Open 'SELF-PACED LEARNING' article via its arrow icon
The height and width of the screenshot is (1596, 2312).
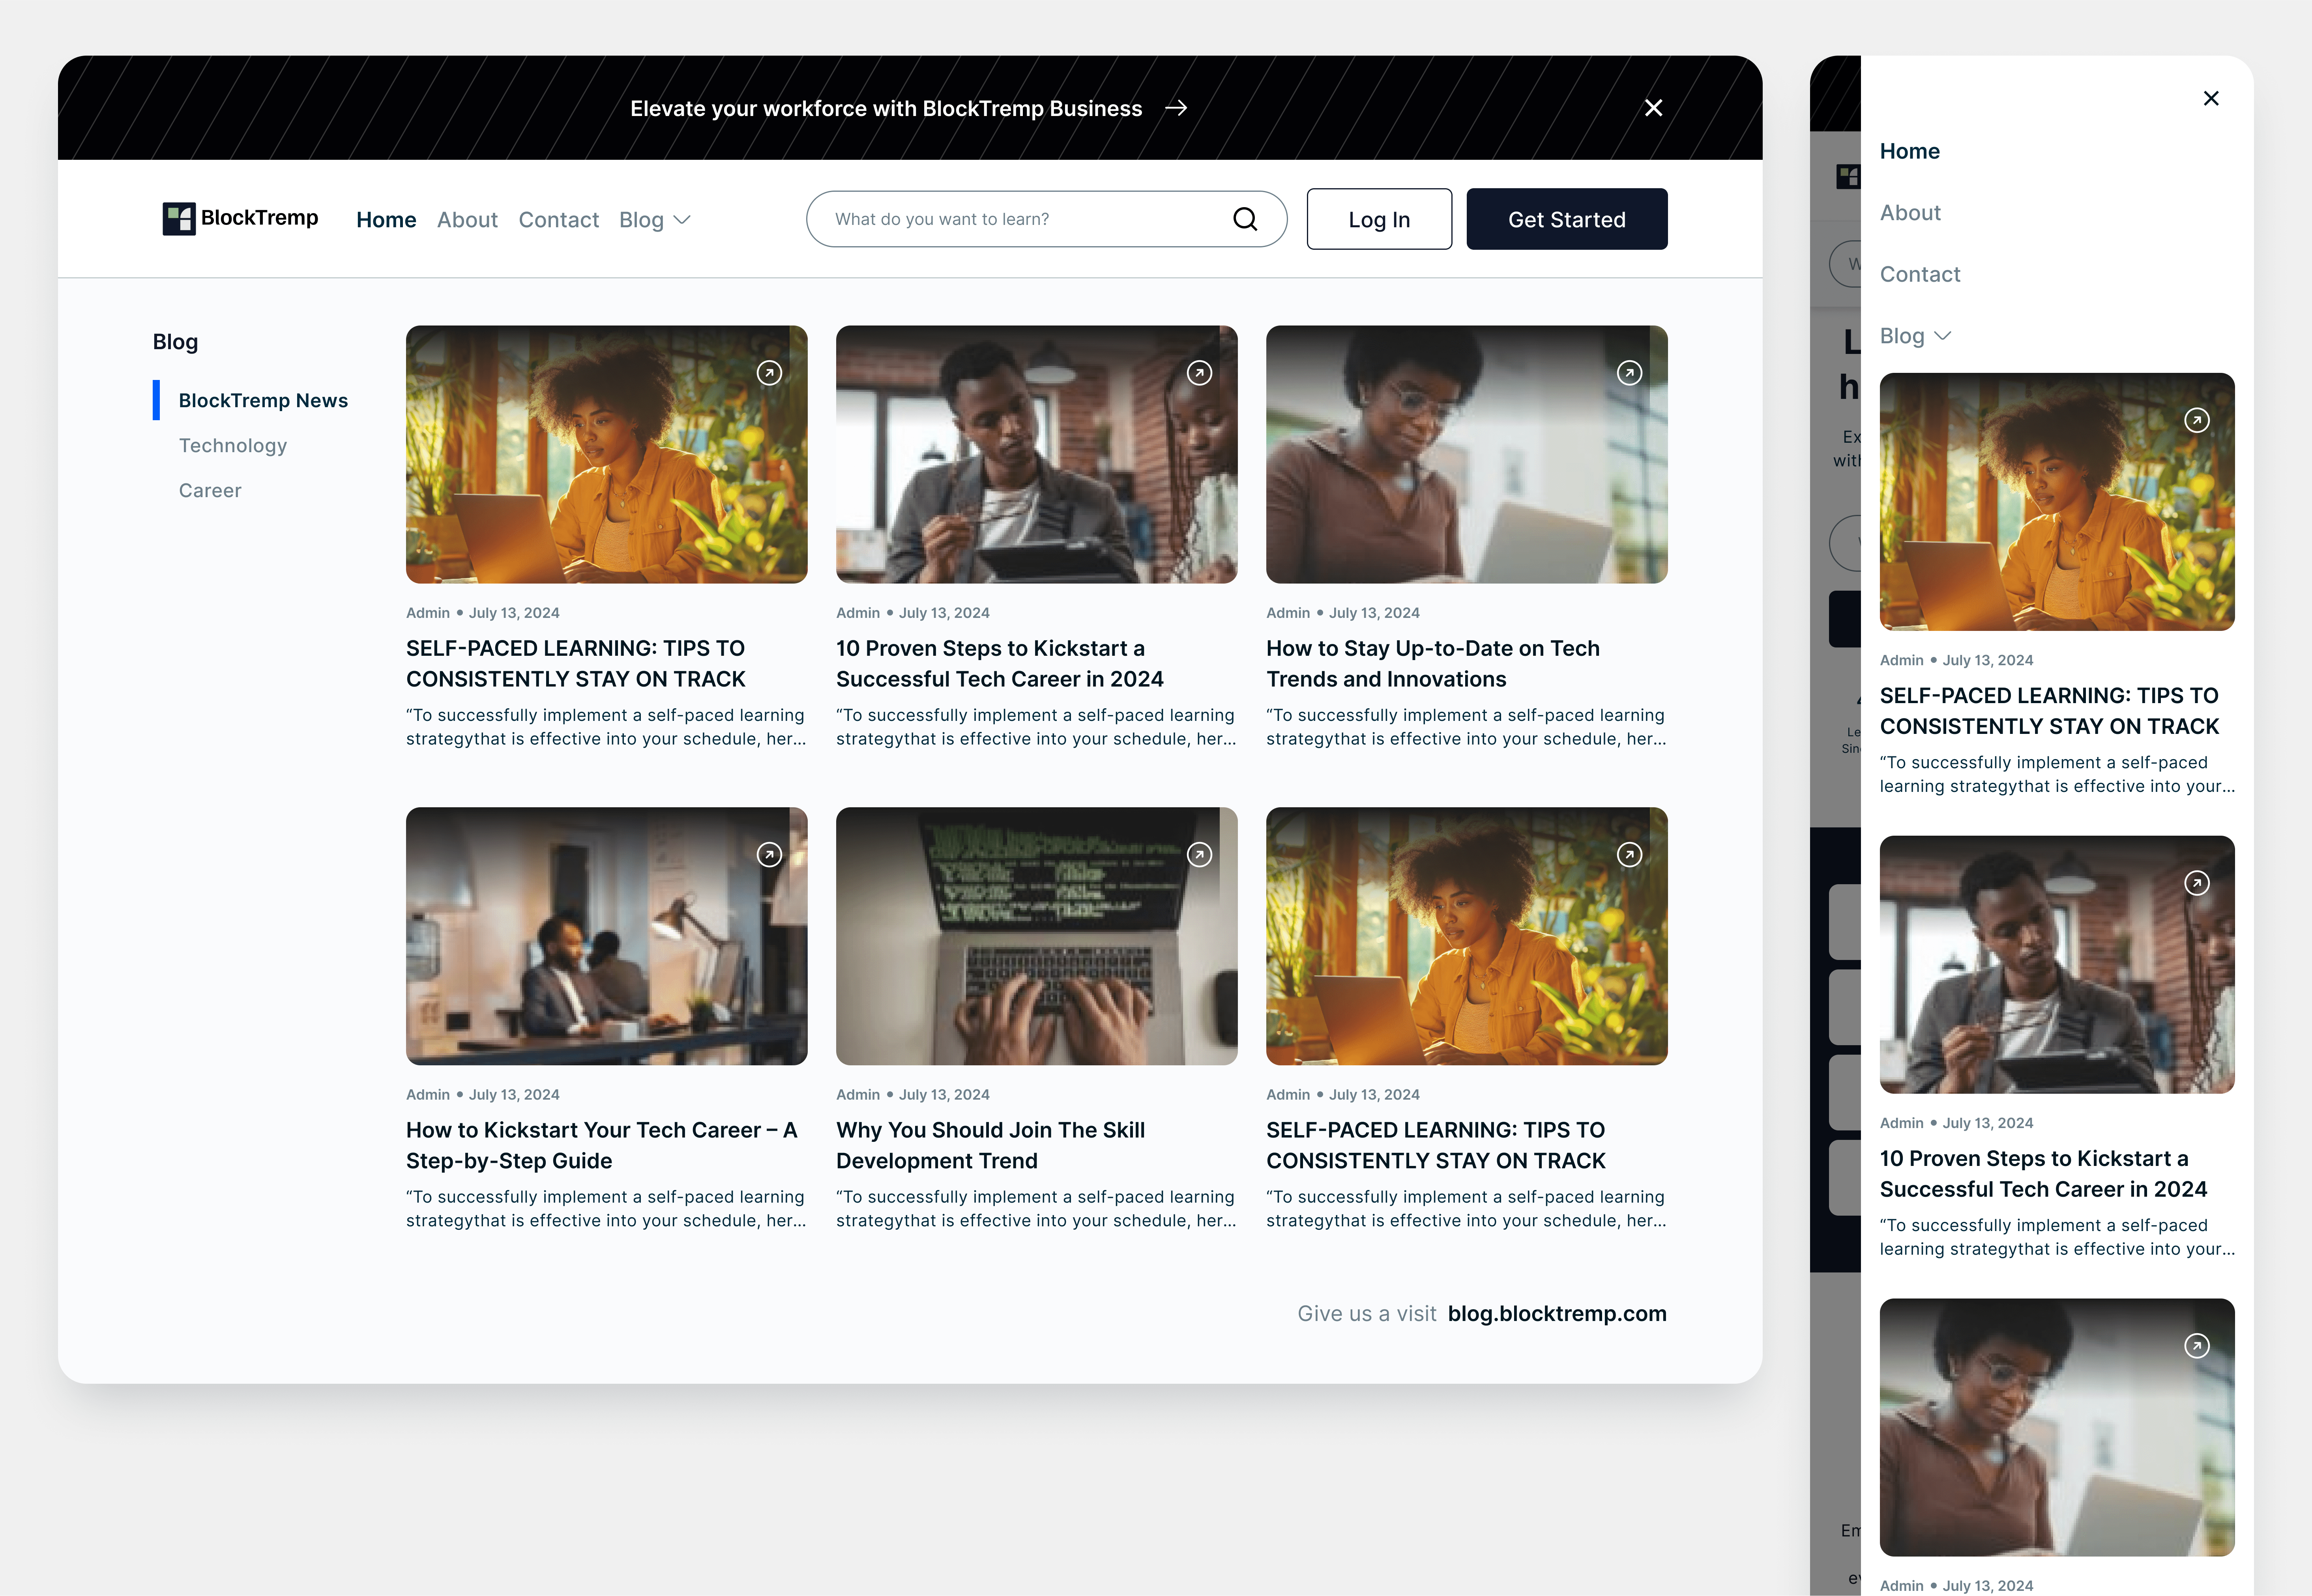769,373
